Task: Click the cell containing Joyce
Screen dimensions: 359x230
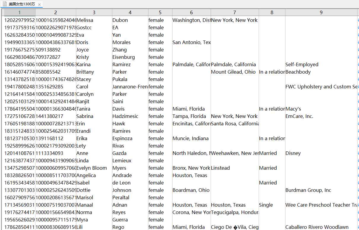Action: click(94, 50)
